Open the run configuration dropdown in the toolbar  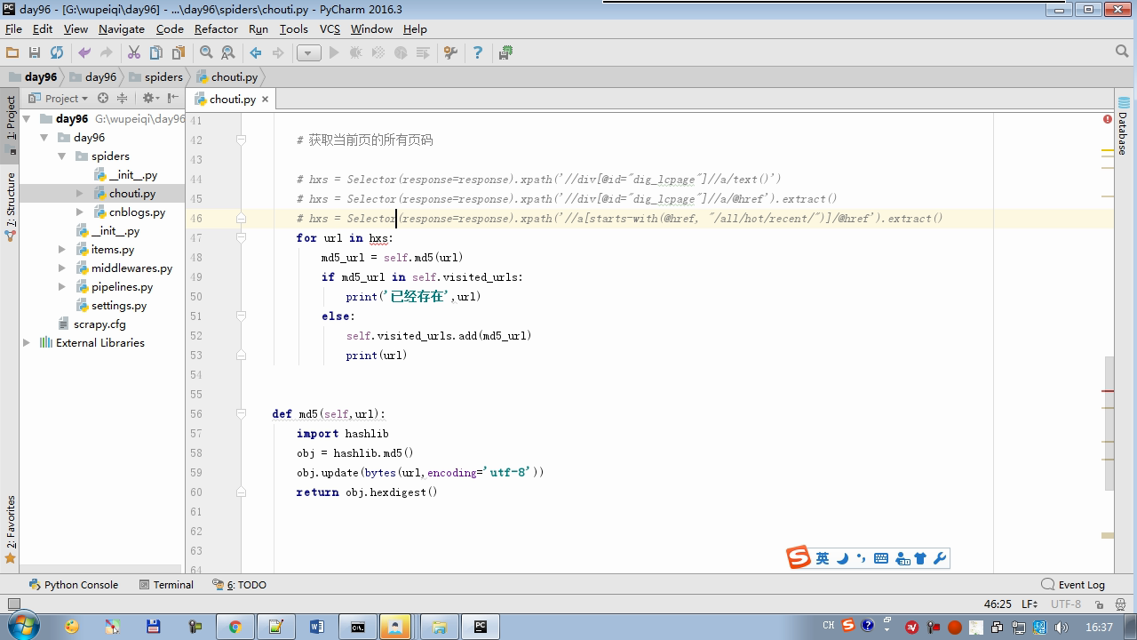tap(308, 53)
